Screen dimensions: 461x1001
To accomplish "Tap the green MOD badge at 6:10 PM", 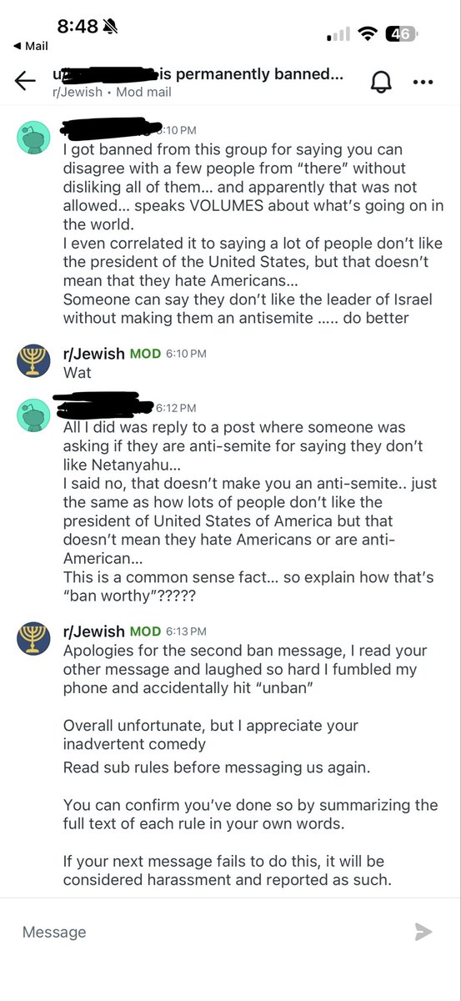I will click(x=145, y=354).
